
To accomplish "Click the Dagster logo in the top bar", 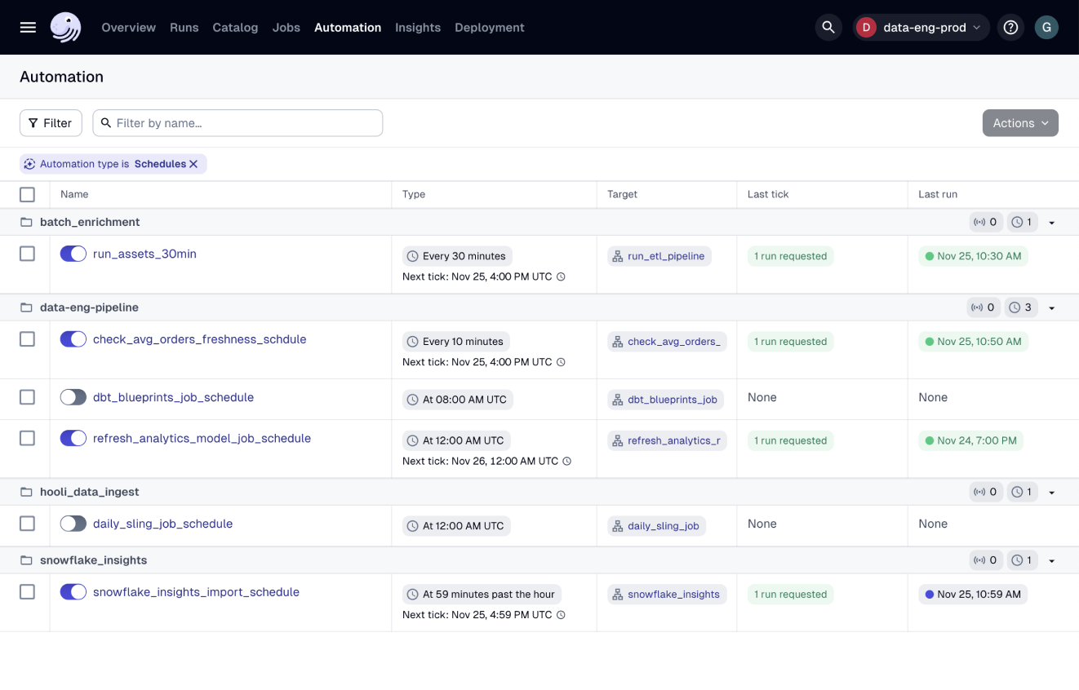I will [65, 26].
